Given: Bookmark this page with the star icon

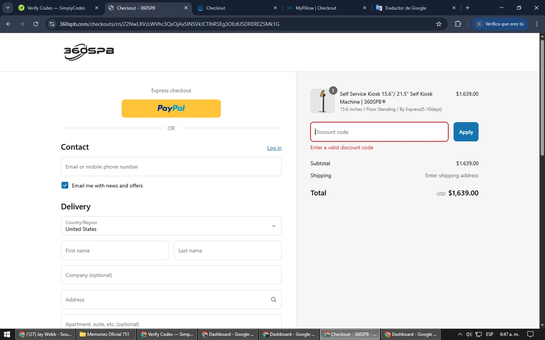Looking at the screenshot, I should [439, 24].
